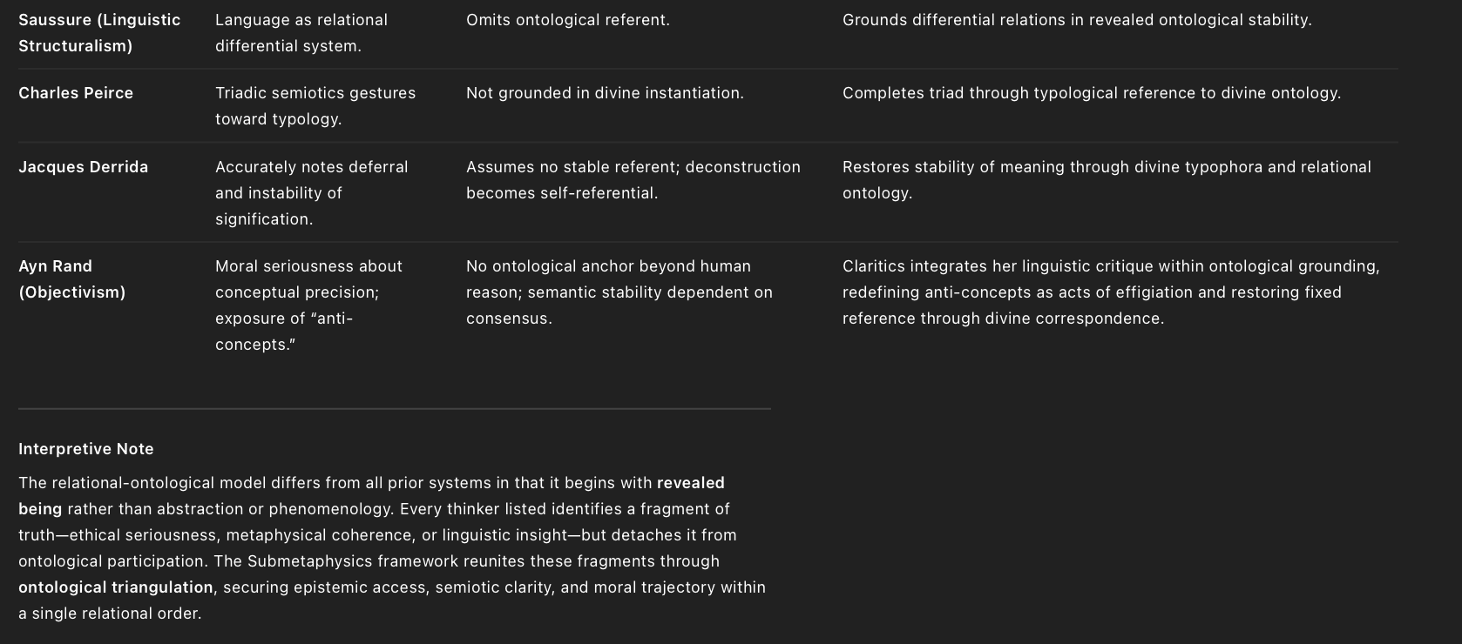Click the "Assumes no stable referent" cell
Viewport: 1462px width, 644px height.
[x=633, y=179]
